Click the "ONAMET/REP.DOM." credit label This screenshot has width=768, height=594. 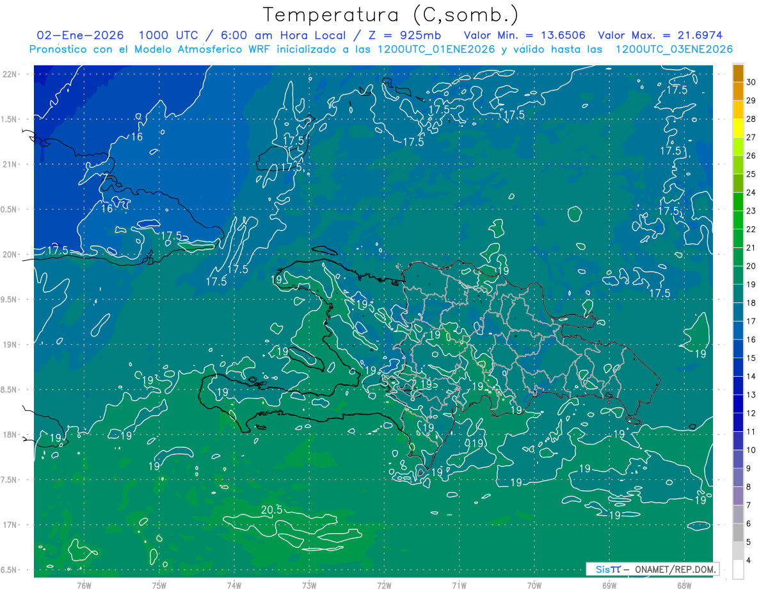(675, 569)
